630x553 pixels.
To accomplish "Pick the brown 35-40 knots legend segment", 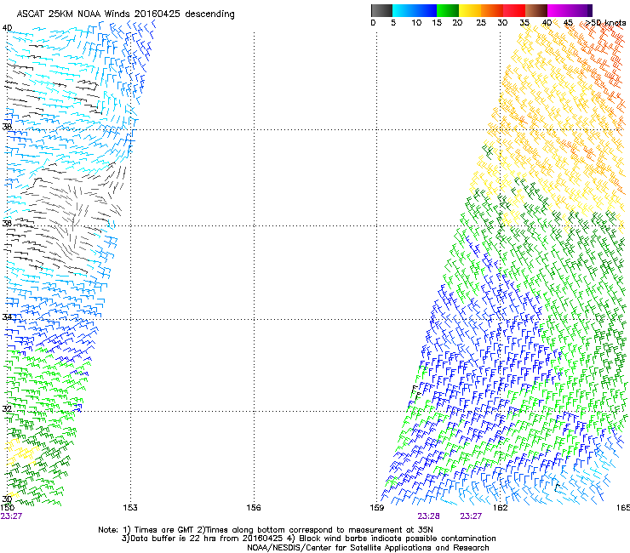I will [x=536, y=10].
